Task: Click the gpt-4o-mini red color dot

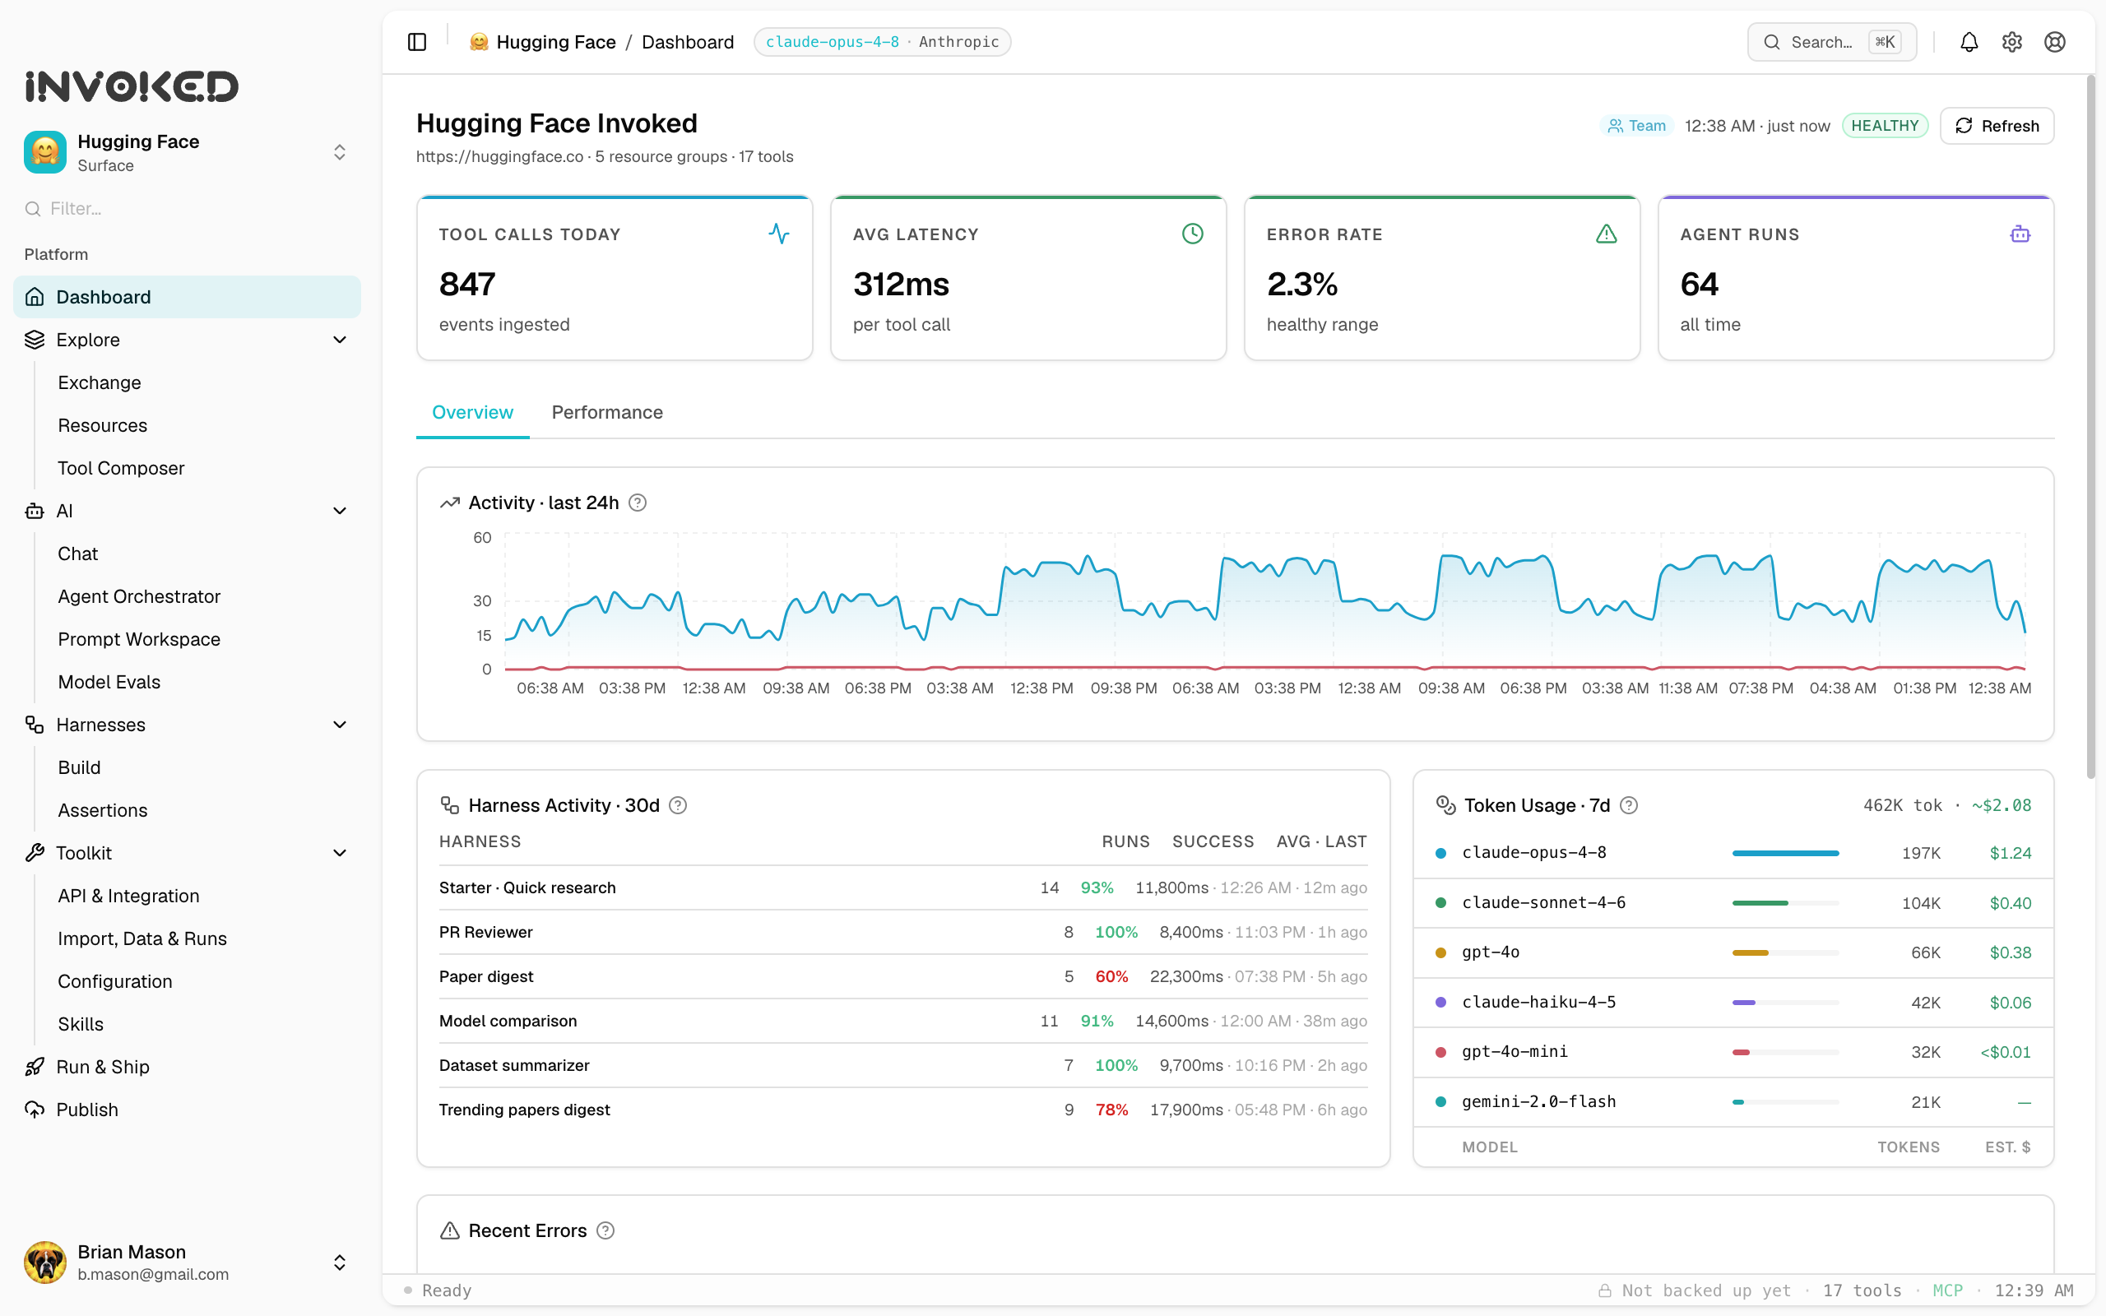Action: click(1440, 1052)
